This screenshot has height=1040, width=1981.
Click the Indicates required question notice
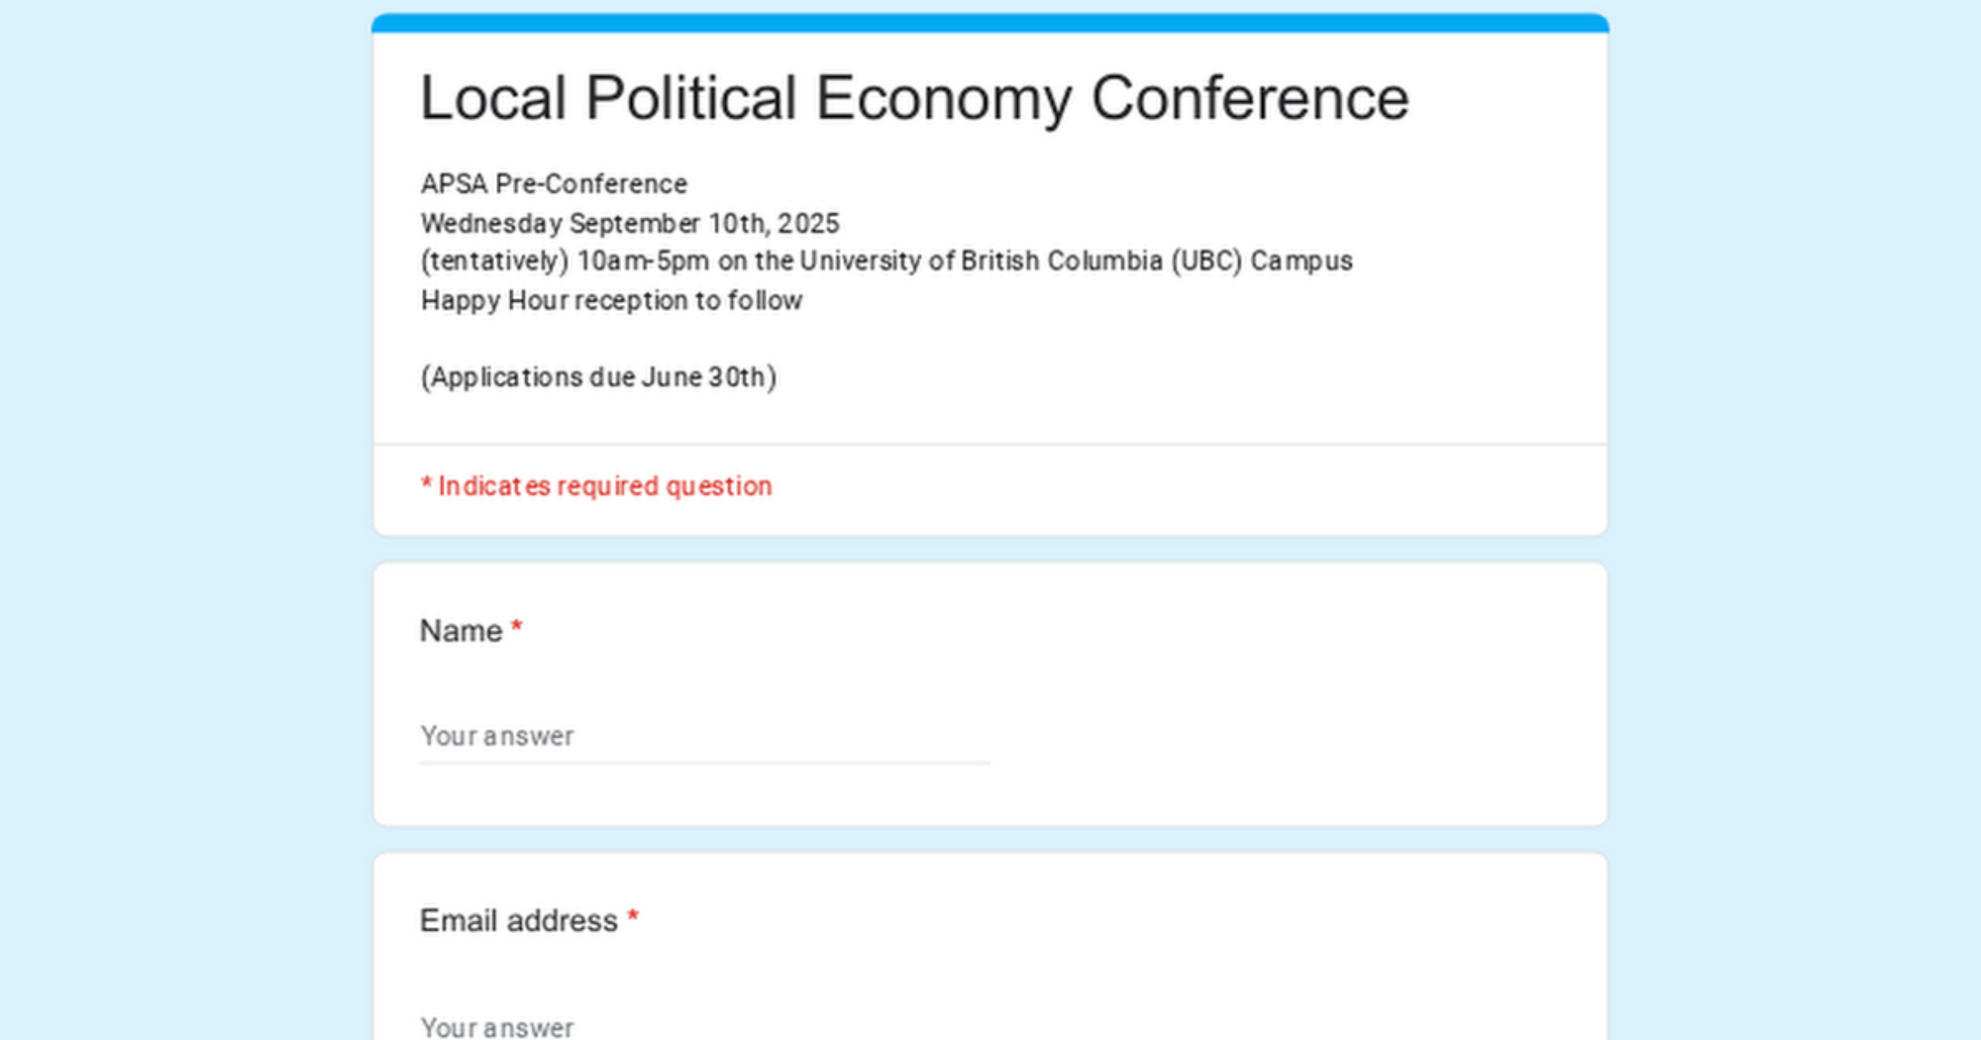tap(604, 486)
